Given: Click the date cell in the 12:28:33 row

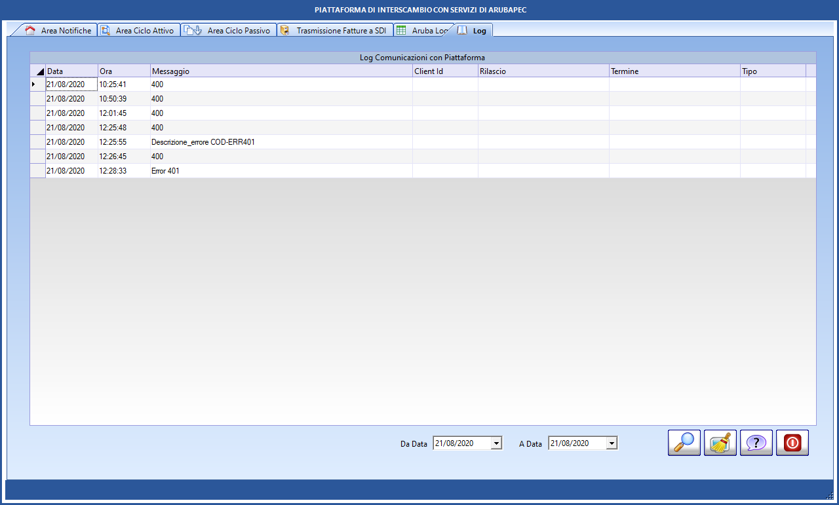Looking at the screenshot, I should 71,171.
